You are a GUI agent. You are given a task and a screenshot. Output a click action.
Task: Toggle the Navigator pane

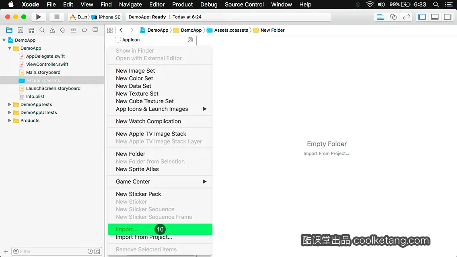pyautogui.click(x=422, y=17)
